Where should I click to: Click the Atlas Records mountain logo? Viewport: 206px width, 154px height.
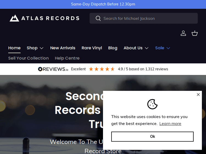pos(14,18)
